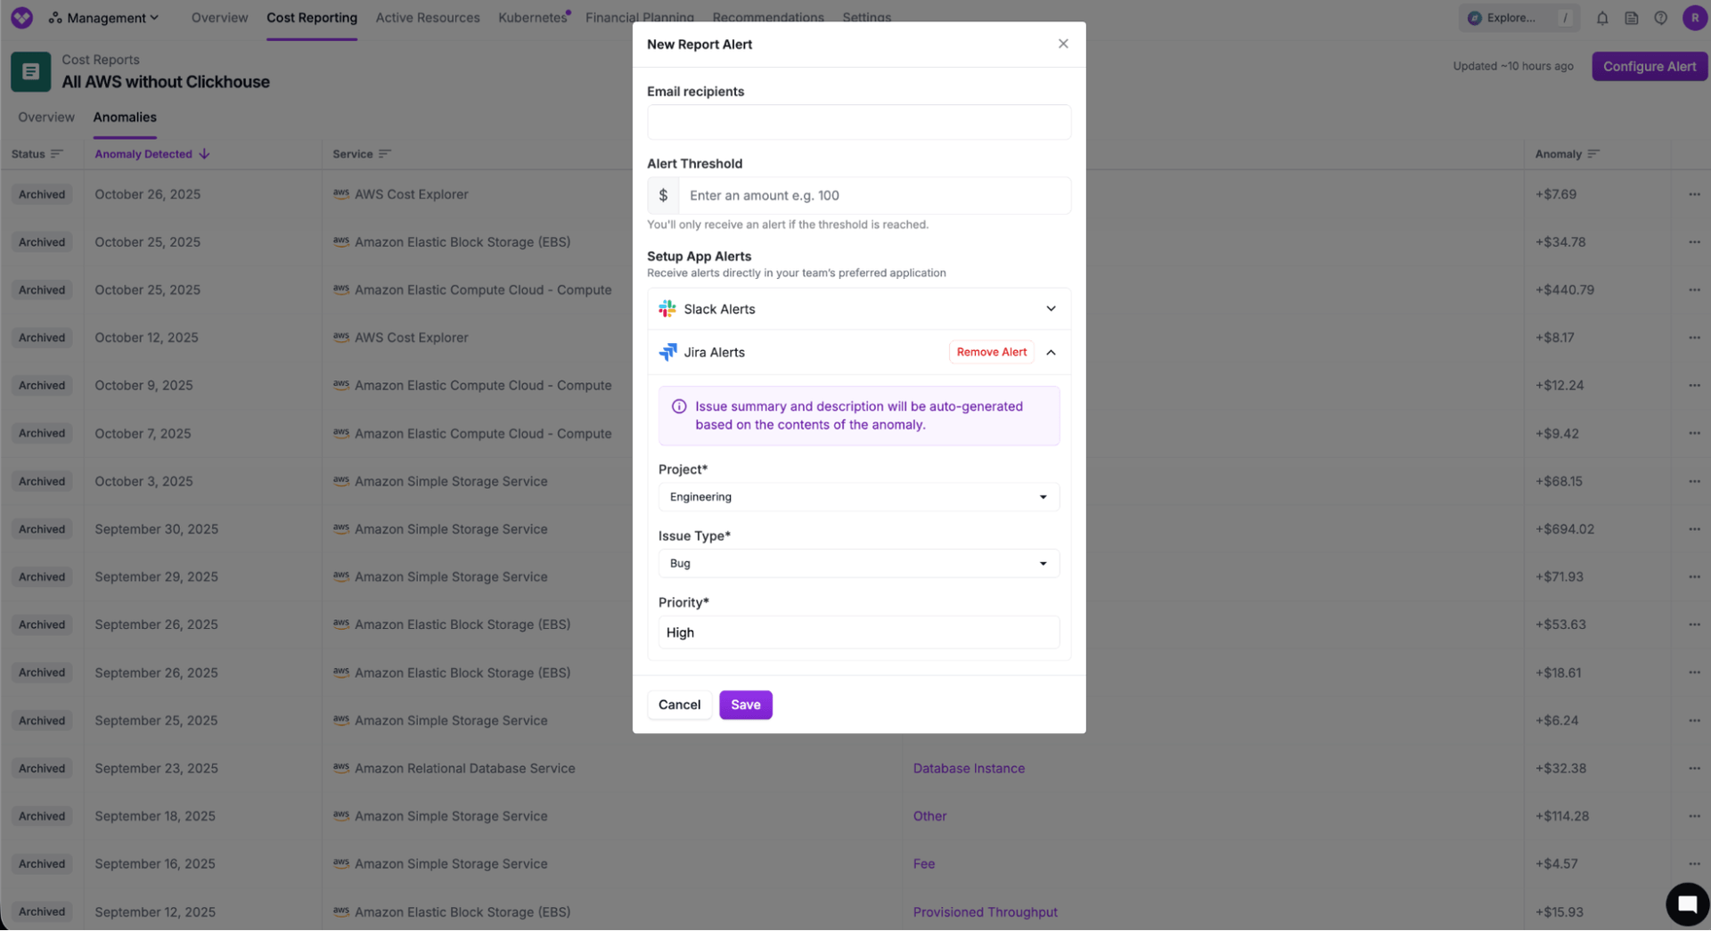Click the Jira icon in Jira Alerts row
The height and width of the screenshot is (931, 1711).
[668, 352]
